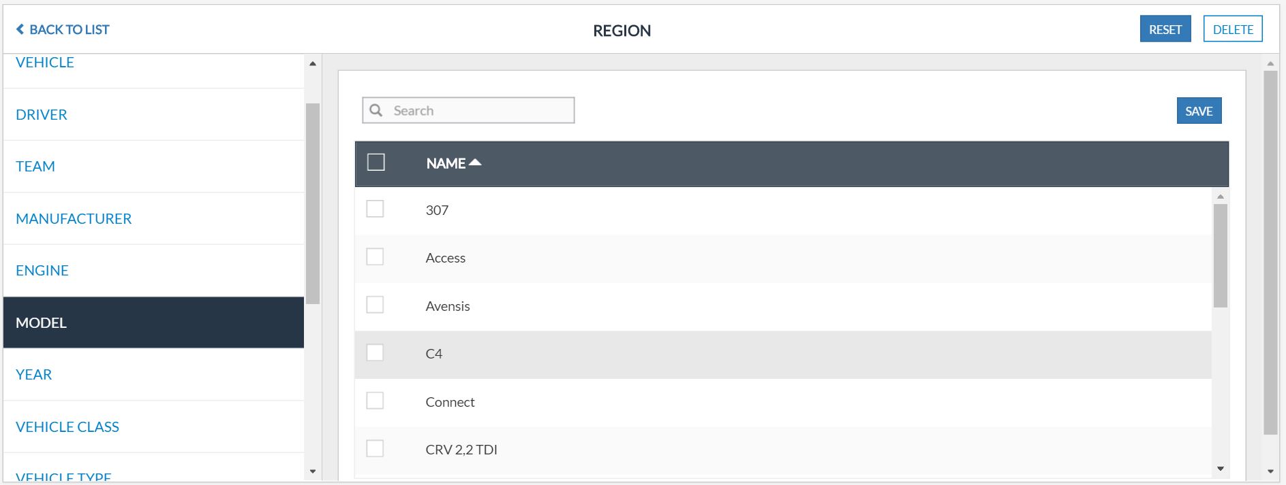
Task: Click the RESET button
Action: coord(1165,29)
